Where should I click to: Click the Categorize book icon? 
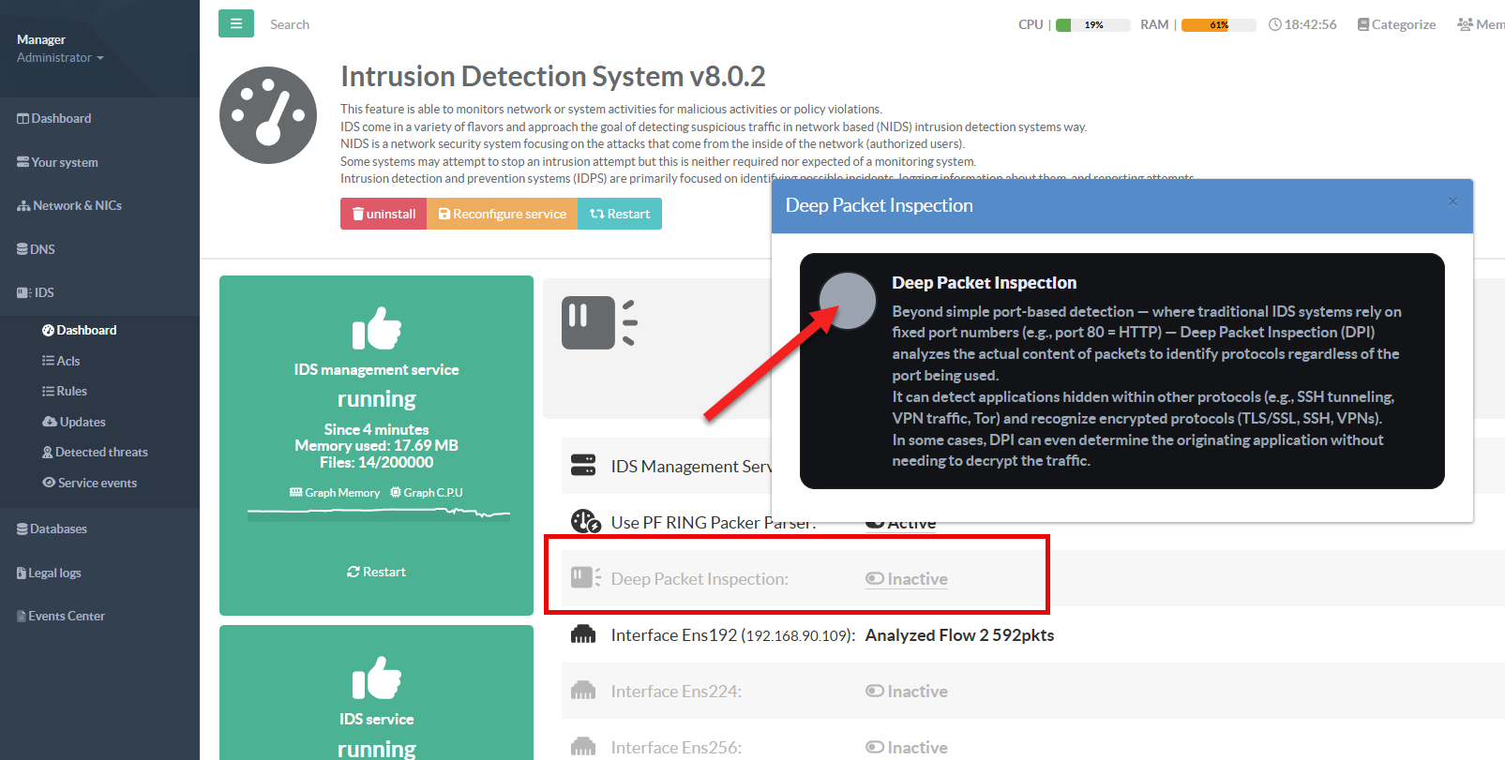1362,24
